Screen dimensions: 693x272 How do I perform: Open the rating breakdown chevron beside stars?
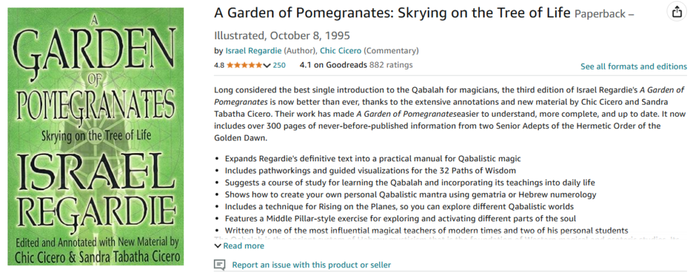[x=267, y=65]
